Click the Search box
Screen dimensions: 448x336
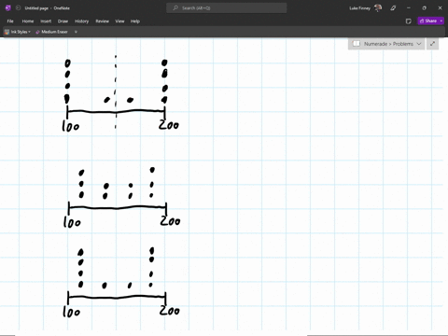[227, 8]
